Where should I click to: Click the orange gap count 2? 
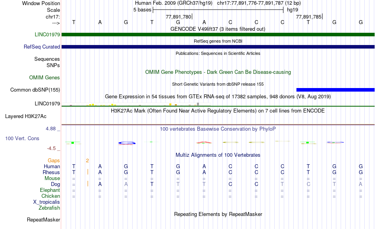click(88, 161)
